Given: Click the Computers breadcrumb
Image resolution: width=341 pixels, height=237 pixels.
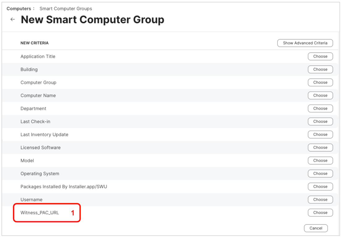Looking at the screenshot, I should coord(19,9).
